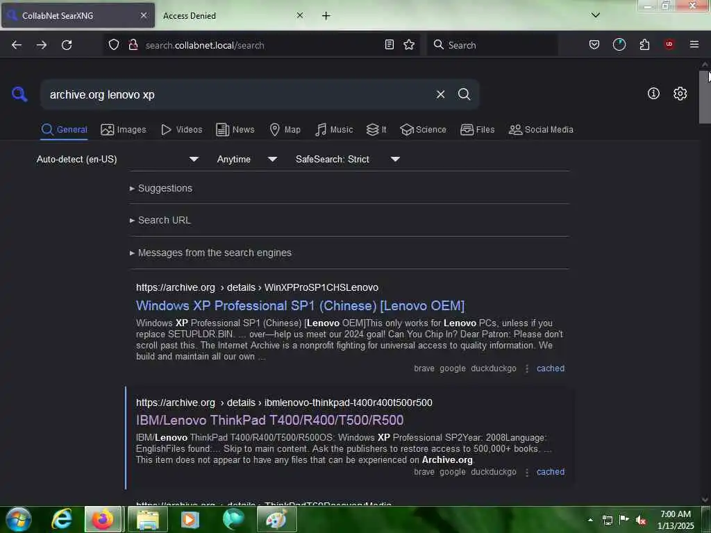
Task: Open IBM/Lenovo ThinkPad T400/R400/T500/R500 result
Action: pyautogui.click(x=270, y=420)
